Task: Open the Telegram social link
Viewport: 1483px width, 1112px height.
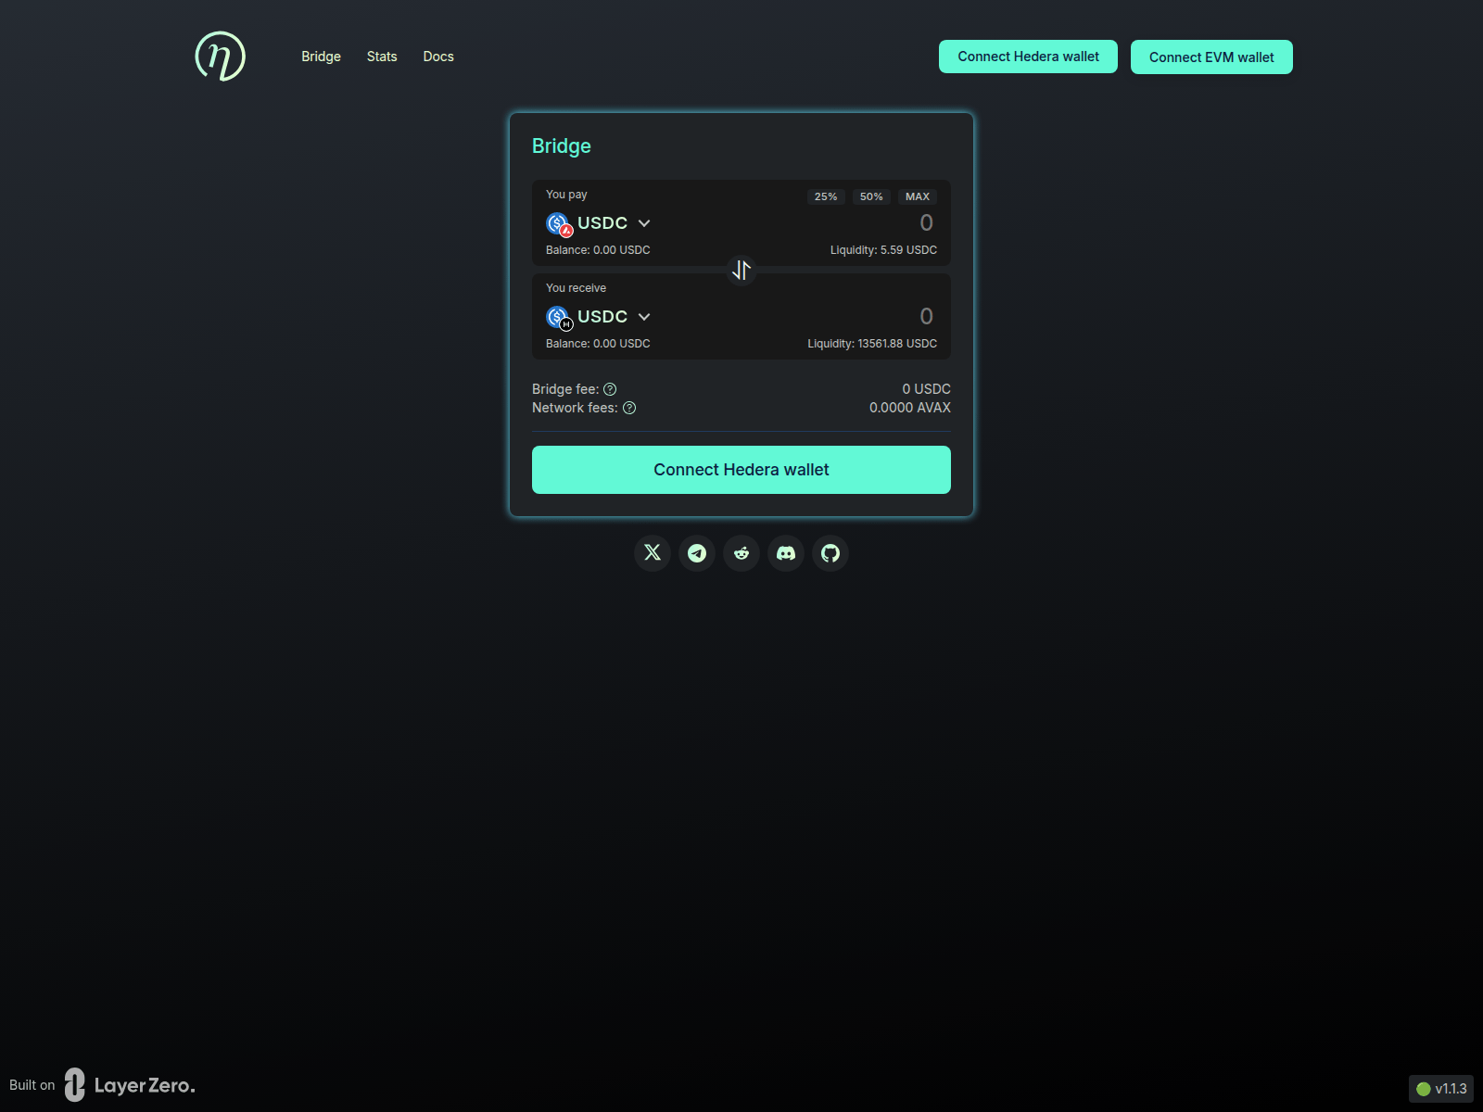Action: [x=697, y=553]
